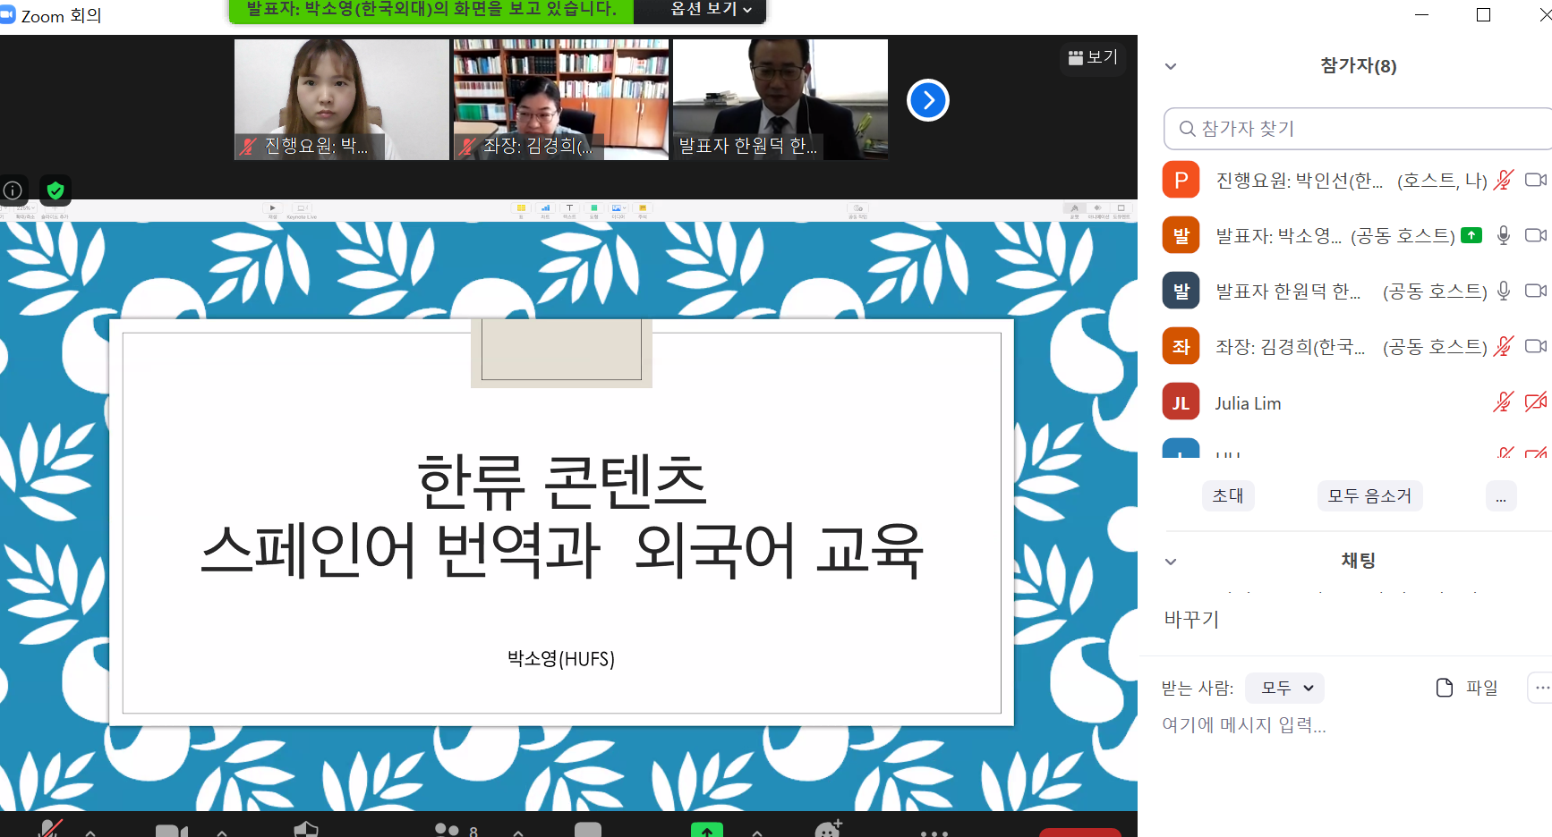Select 좌장: 김경희 video thumbnail
Viewport: 1552px width, 837px height.
click(x=561, y=99)
